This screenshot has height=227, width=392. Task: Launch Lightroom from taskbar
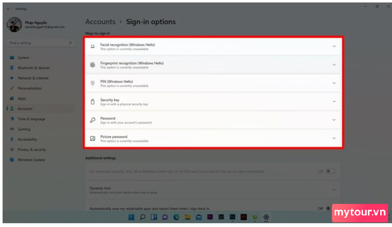pos(221,217)
